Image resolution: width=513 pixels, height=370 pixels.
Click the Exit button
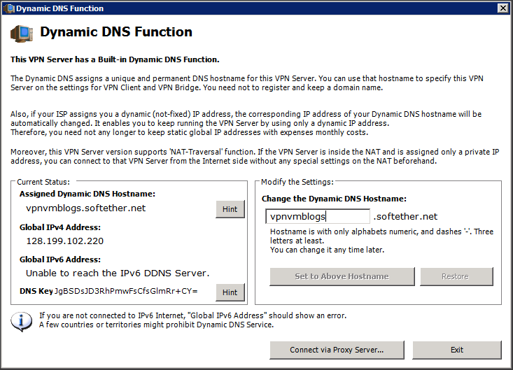coord(456,350)
